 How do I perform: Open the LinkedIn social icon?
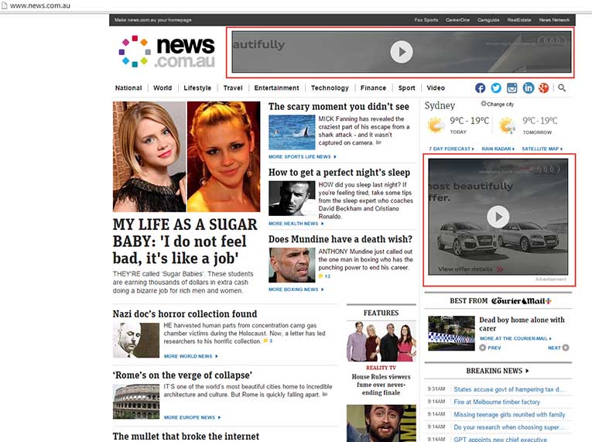coord(529,88)
